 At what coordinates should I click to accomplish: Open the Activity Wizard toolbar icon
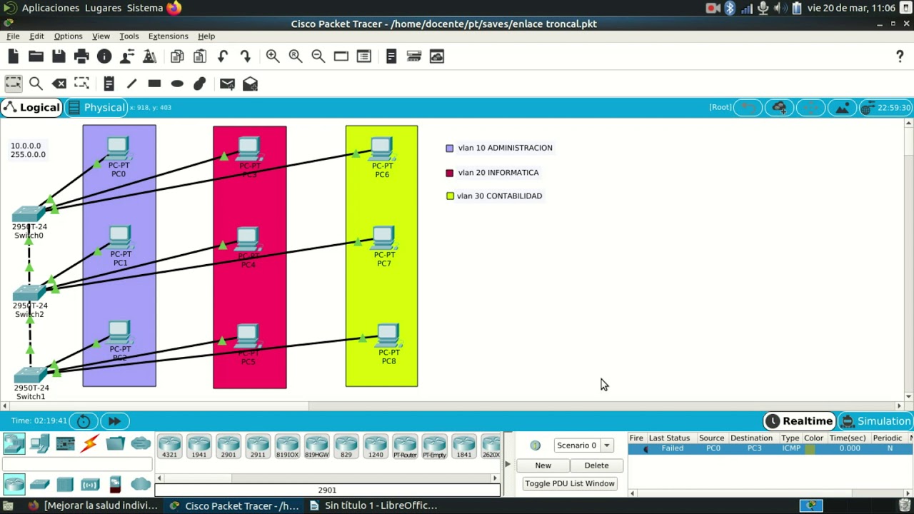coord(127,56)
